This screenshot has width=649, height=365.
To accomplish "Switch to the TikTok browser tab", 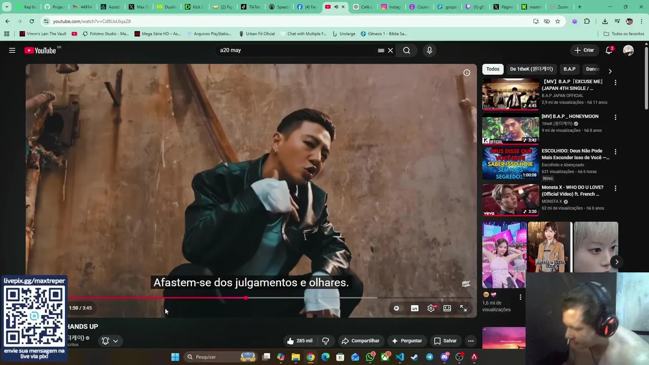I will click(x=250, y=7).
